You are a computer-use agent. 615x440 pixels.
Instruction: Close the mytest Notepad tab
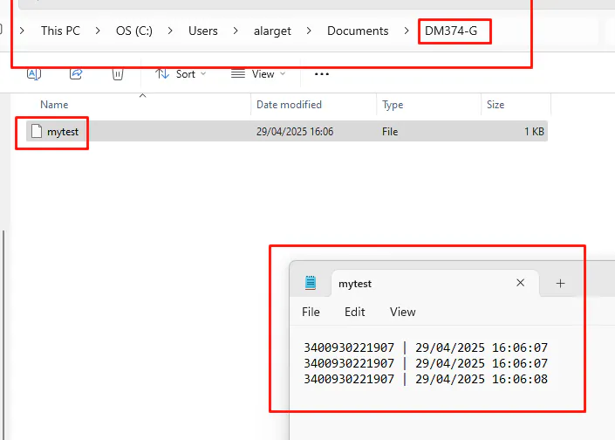coord(521,283)
